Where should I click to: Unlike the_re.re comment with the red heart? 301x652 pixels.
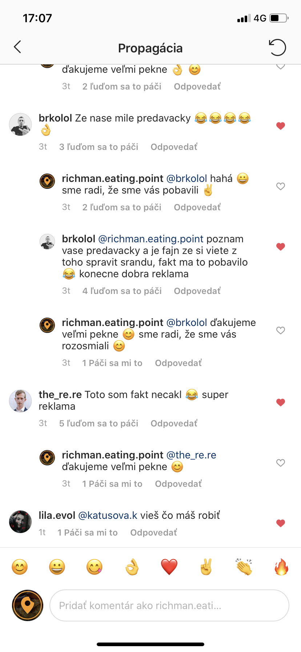[280, 402]
